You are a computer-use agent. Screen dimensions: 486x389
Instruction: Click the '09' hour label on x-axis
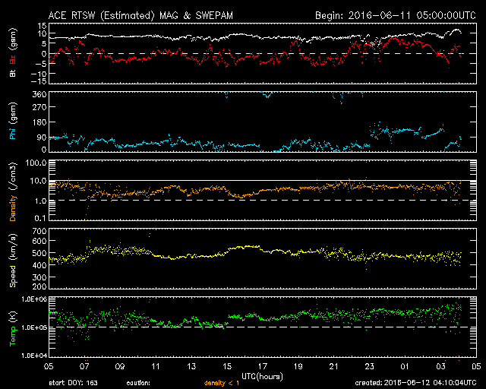120,367
